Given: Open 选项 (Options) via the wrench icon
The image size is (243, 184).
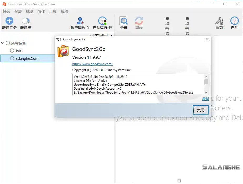Looking at the screenshot, I should click(219, 20).
